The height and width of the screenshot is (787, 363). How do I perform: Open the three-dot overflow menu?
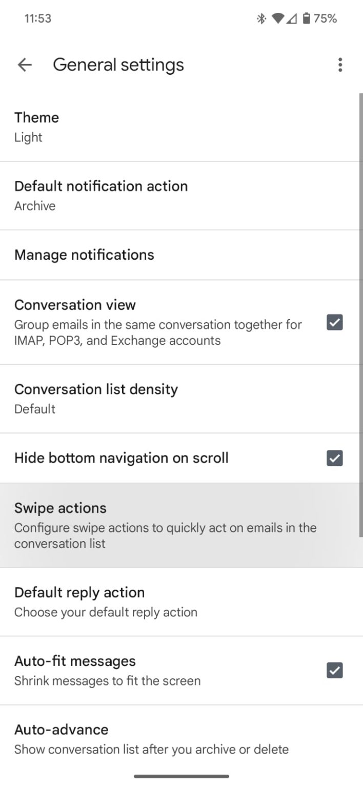[x=340, y=65]
